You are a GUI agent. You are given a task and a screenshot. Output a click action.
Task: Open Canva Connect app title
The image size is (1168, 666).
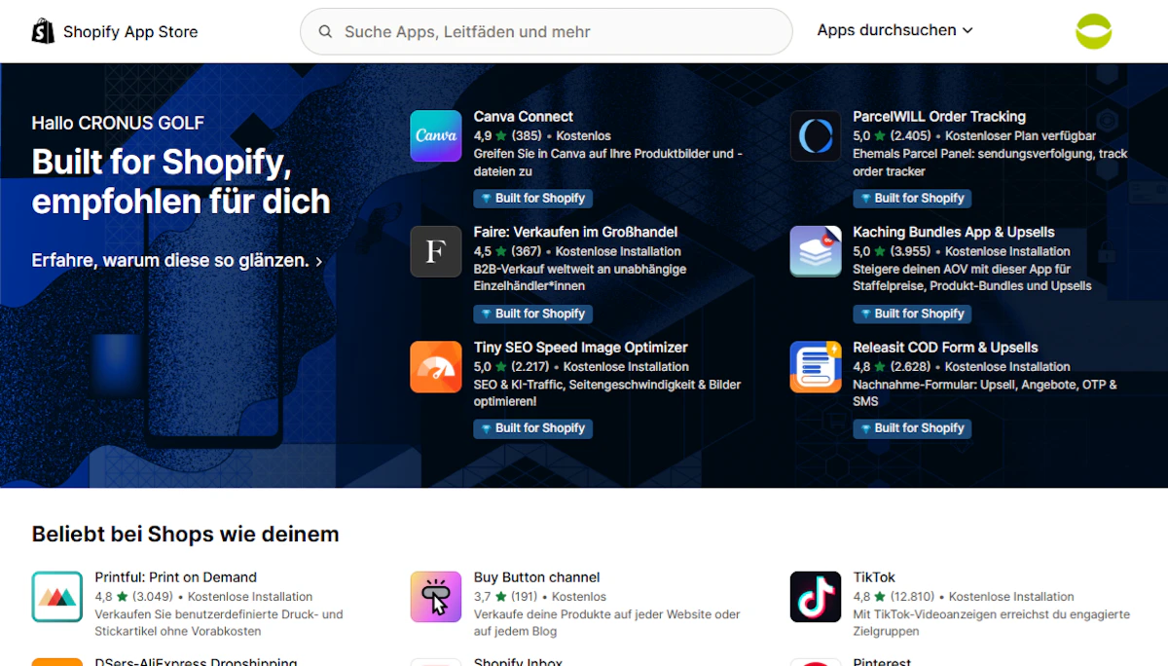click(x=524, y=117)
